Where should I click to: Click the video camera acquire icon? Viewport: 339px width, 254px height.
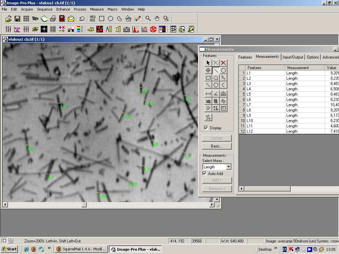[x=35, y=19]
